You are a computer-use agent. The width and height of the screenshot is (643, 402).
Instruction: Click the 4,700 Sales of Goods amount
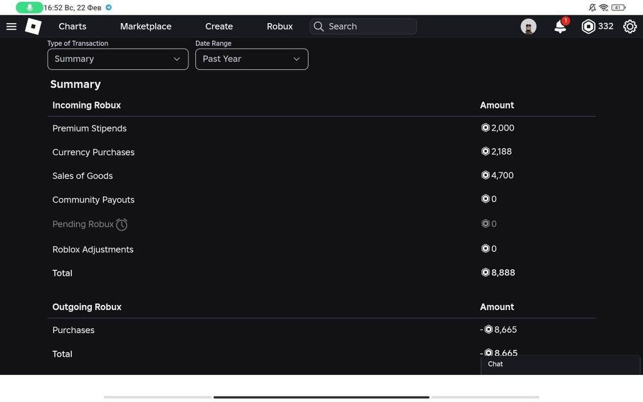coord(498,176)
